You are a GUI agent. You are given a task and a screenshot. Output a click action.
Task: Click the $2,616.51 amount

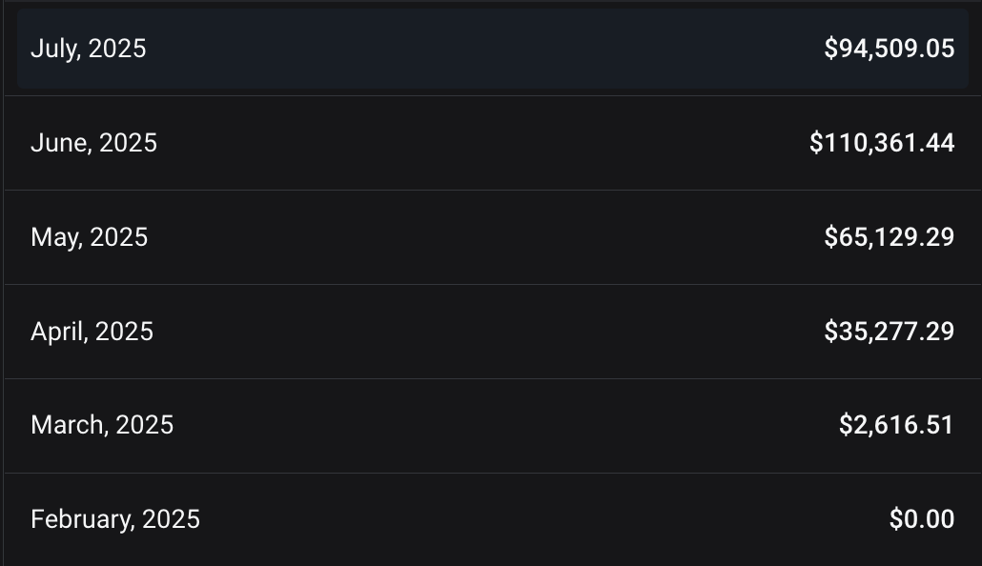point(896,425)
